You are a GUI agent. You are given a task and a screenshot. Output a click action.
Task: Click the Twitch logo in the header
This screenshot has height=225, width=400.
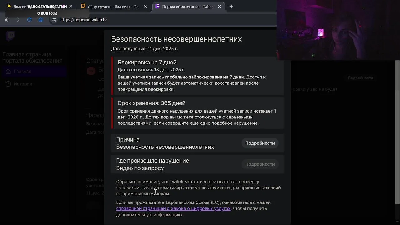point(10,36)
